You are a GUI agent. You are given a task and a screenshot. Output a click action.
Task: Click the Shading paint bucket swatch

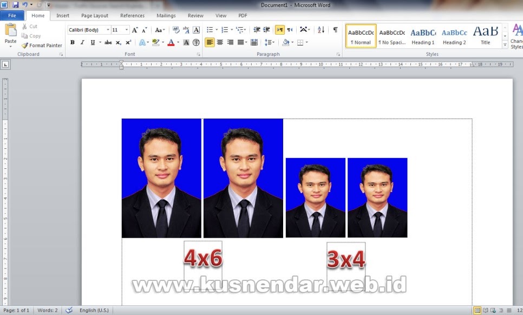[x=285, y=42]
